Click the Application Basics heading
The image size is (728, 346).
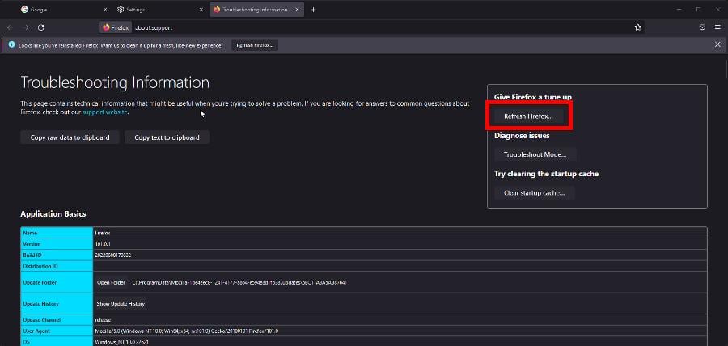[53, 214]
